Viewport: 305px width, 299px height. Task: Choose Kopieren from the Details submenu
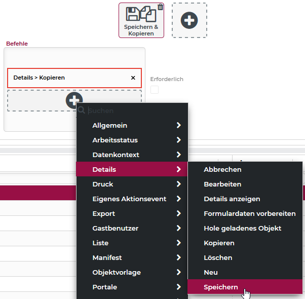pos(219,243)
